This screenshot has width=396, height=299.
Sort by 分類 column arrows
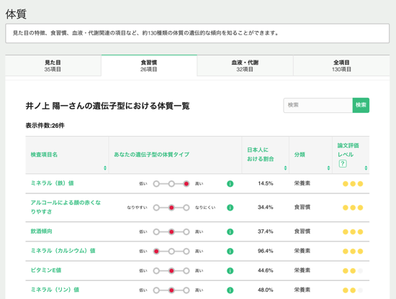(328, 168)
